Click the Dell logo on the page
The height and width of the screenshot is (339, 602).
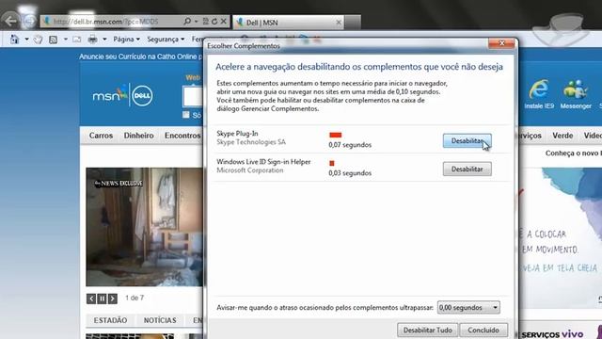tap(142, 96)
